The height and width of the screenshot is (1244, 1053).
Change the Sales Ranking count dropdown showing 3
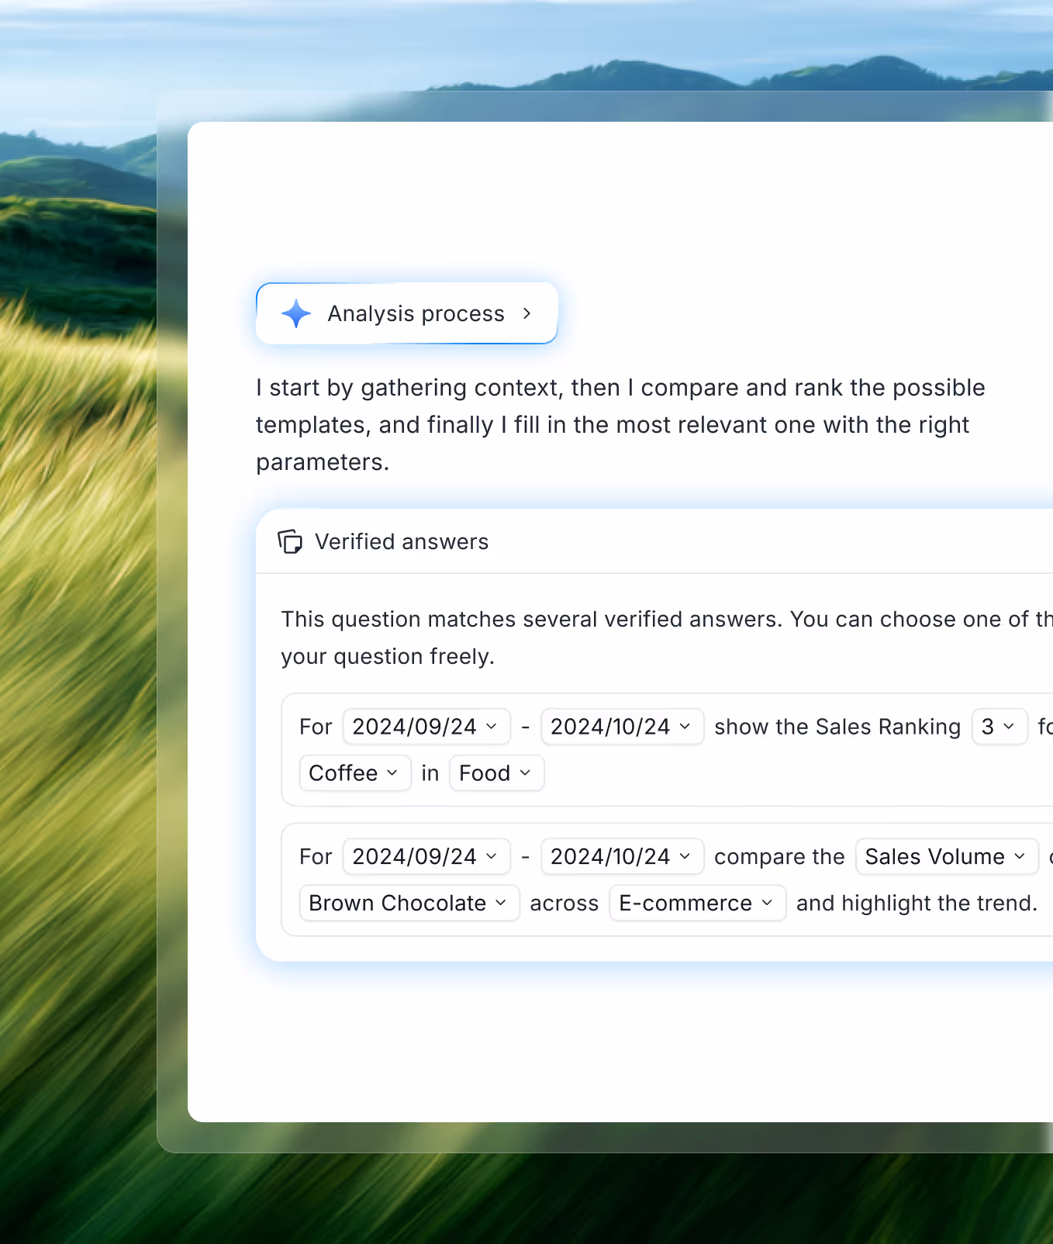point(999,727)
